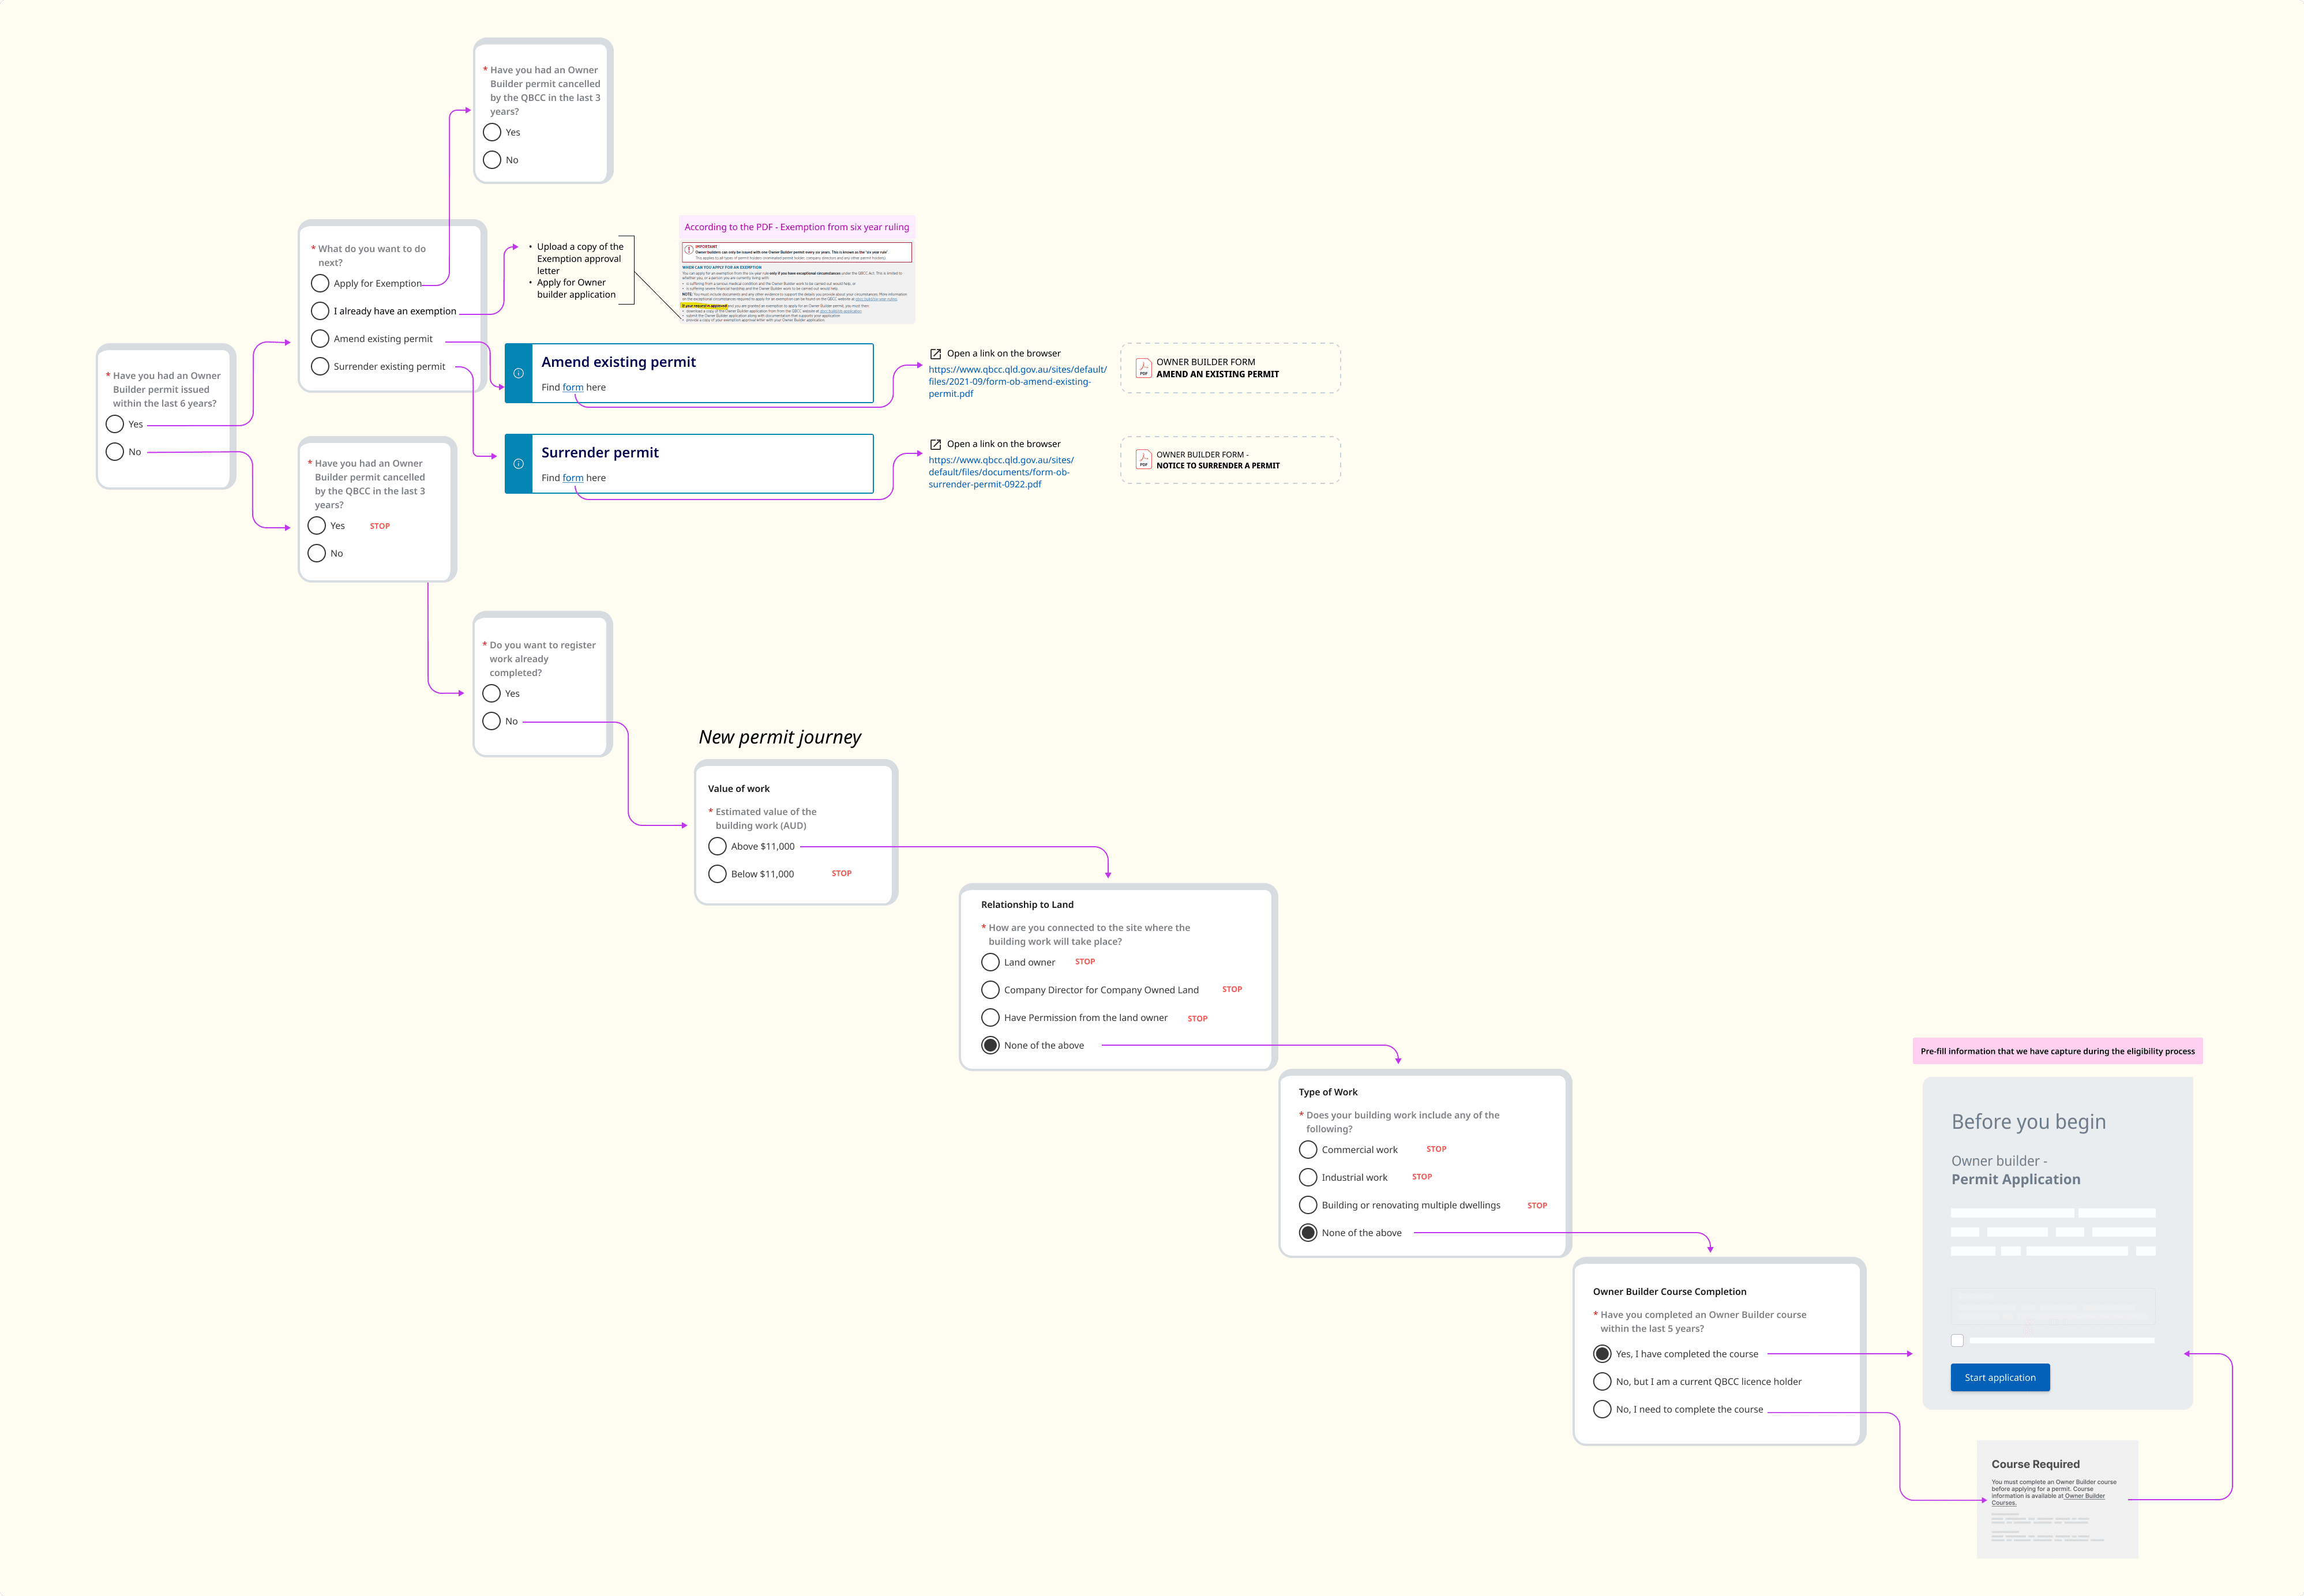
Task: Open 'form' link in Amend existing permit
Action: tap(572, 388)
